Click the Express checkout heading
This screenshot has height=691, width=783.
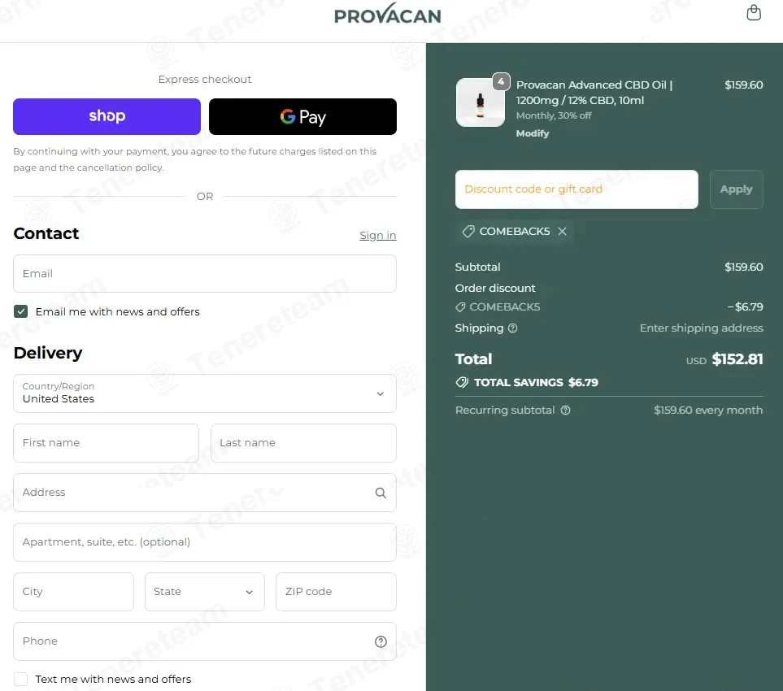pos(205,80)
